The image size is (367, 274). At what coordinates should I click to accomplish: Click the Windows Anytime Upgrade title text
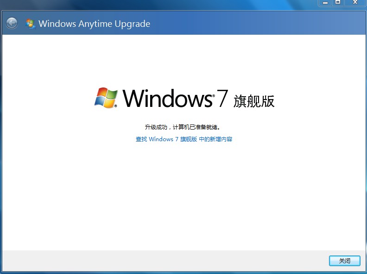tap(95, 24)
